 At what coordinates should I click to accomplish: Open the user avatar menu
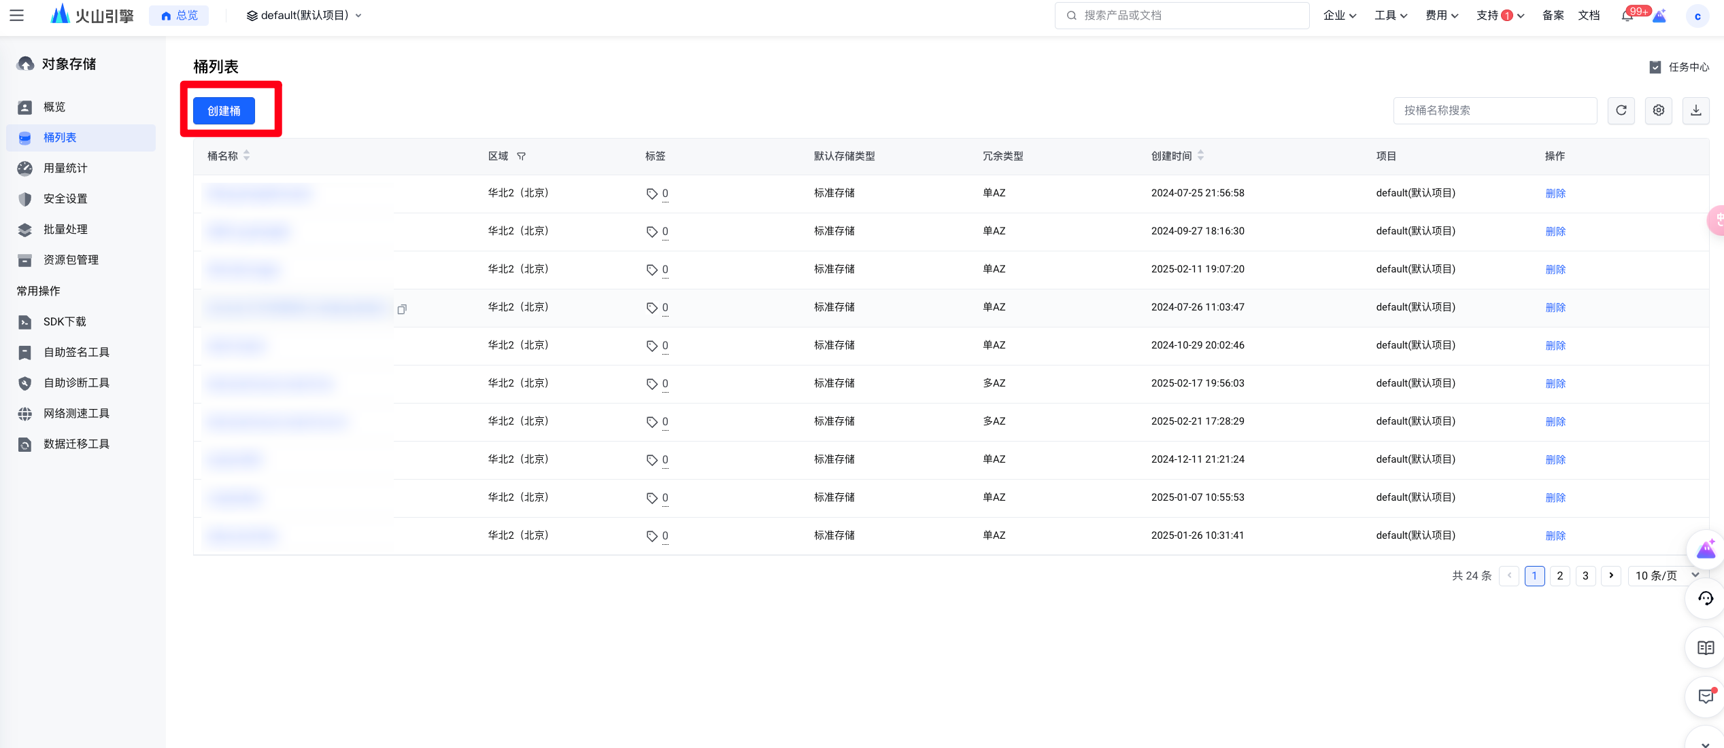(x=1697, y=16)
